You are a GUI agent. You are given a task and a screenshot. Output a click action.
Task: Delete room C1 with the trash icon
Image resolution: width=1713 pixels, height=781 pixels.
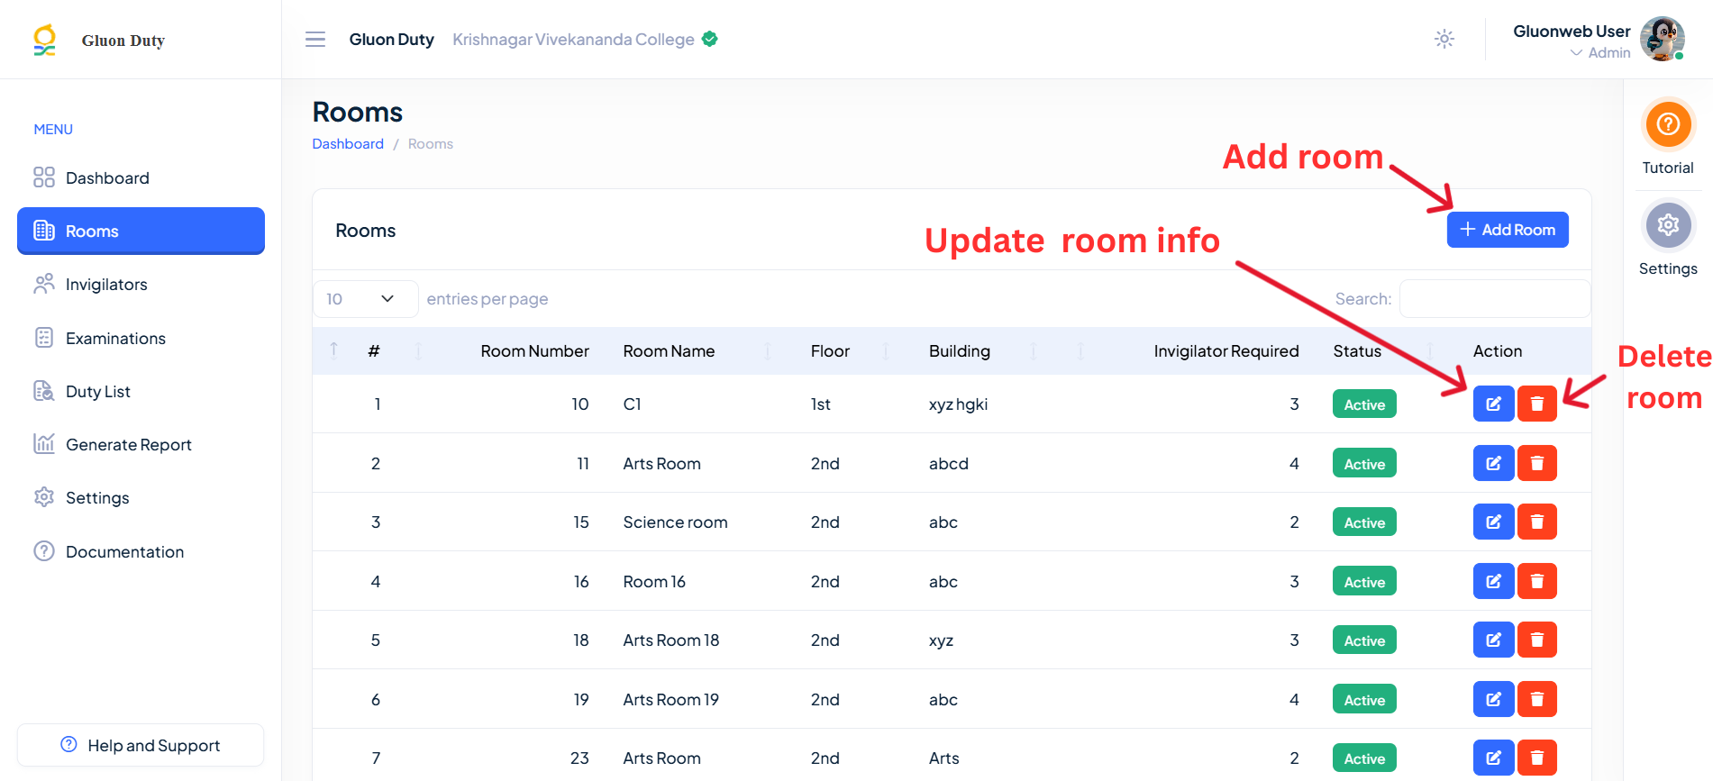1537,404
